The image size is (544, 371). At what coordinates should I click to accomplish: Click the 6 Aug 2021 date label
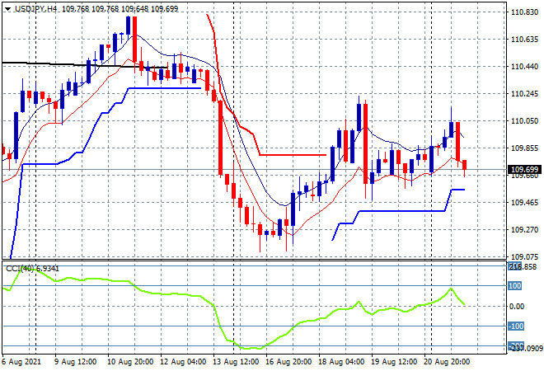[21, 362]
